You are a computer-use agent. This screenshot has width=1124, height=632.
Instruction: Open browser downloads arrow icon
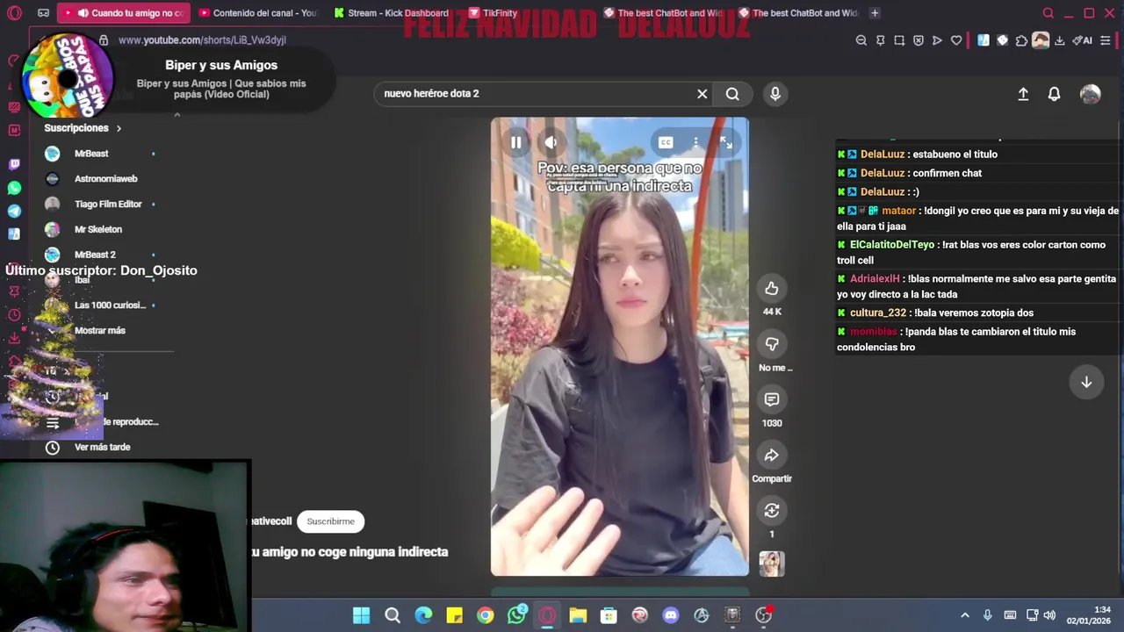pos(1060,40)
